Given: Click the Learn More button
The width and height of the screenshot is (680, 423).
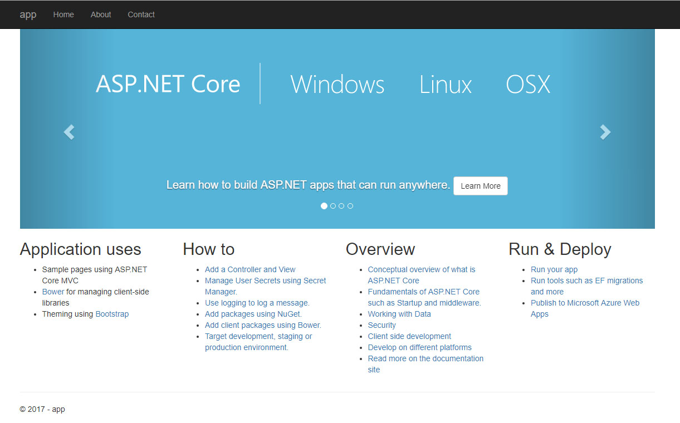Looking at the screenshot, I should click(x=481, y=186).
